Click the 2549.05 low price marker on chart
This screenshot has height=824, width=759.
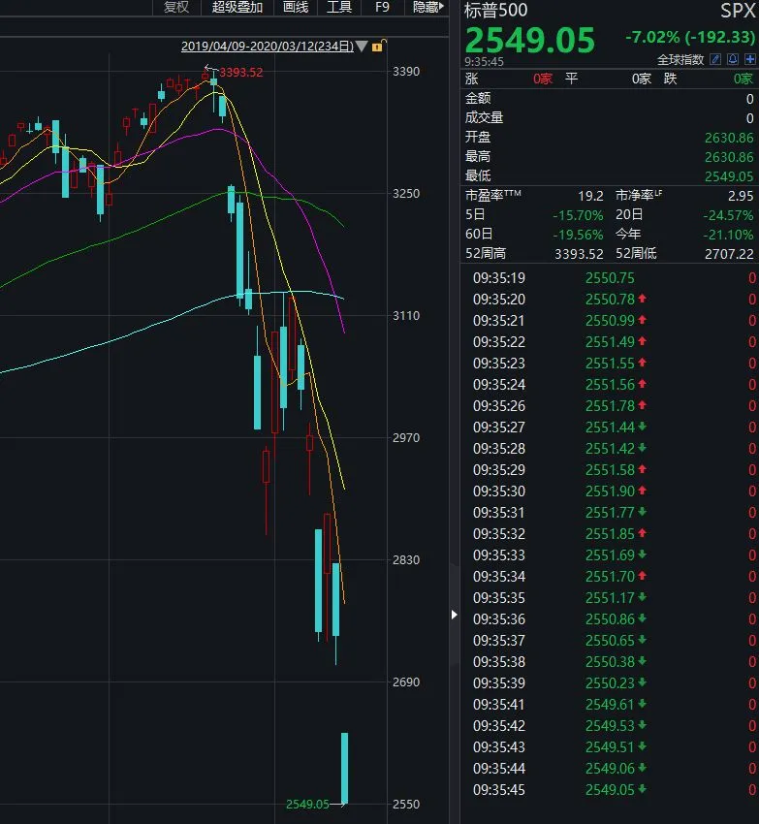(307, 804)
